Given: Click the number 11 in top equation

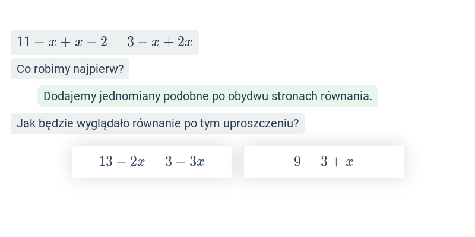Looking at the screenshot, I should 24,42.
